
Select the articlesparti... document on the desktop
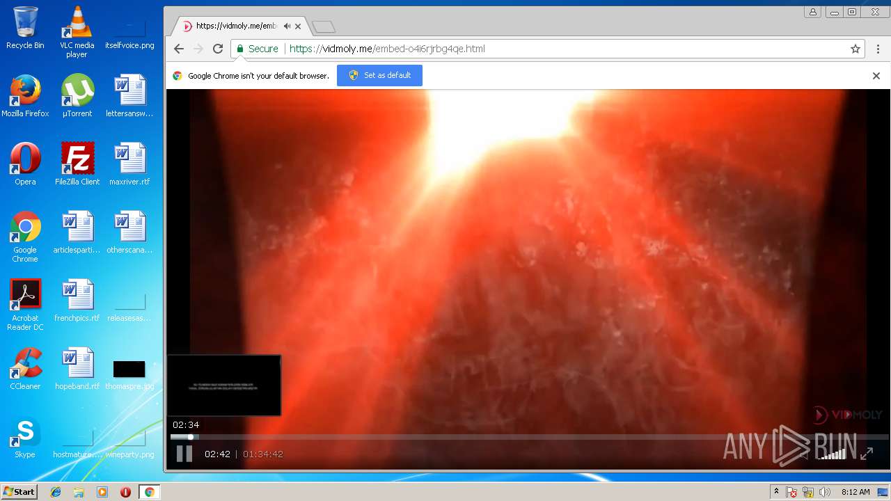(x=77, y=232)
